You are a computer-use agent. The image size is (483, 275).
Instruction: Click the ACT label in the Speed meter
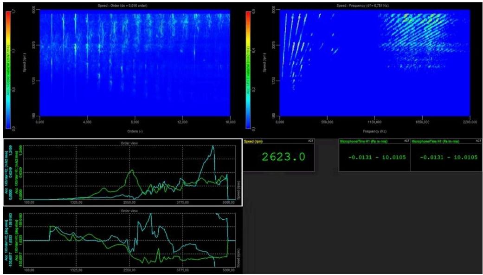tap(310, 141)
